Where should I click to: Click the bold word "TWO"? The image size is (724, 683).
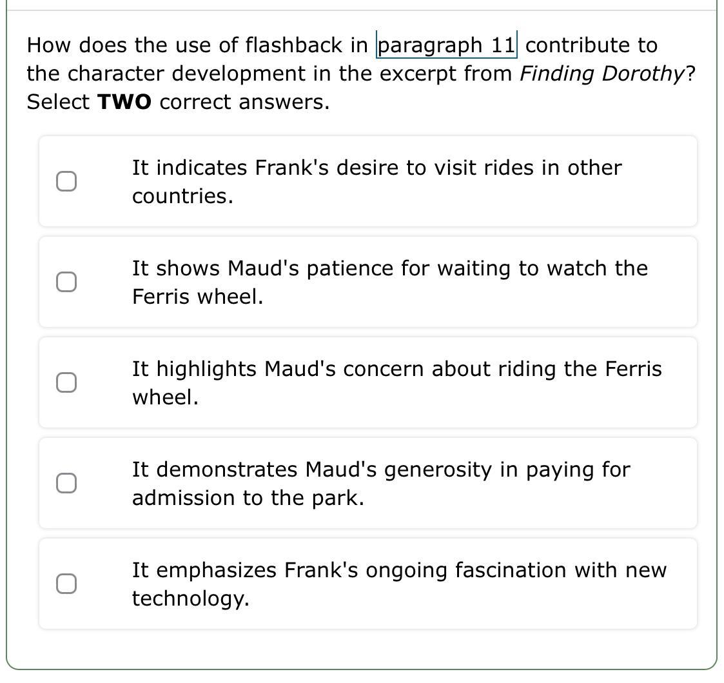tap(124, 103)
